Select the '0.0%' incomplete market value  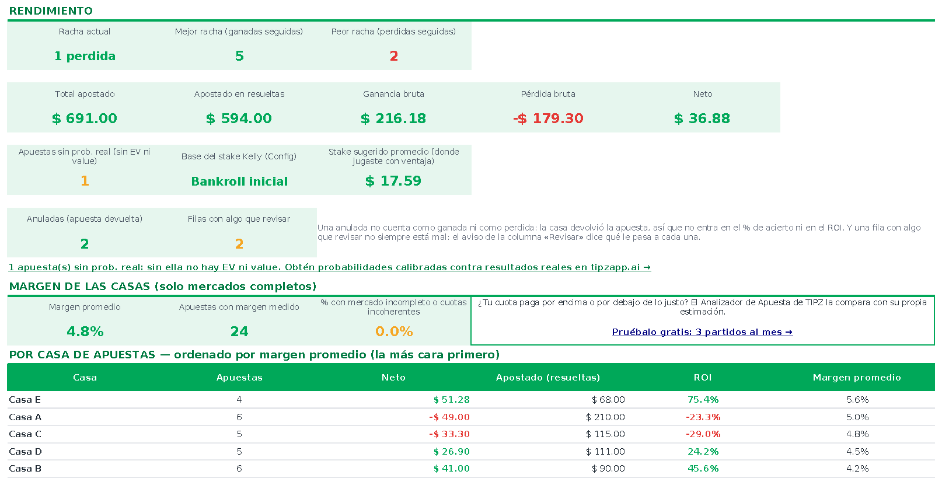[x=394, y=332]
